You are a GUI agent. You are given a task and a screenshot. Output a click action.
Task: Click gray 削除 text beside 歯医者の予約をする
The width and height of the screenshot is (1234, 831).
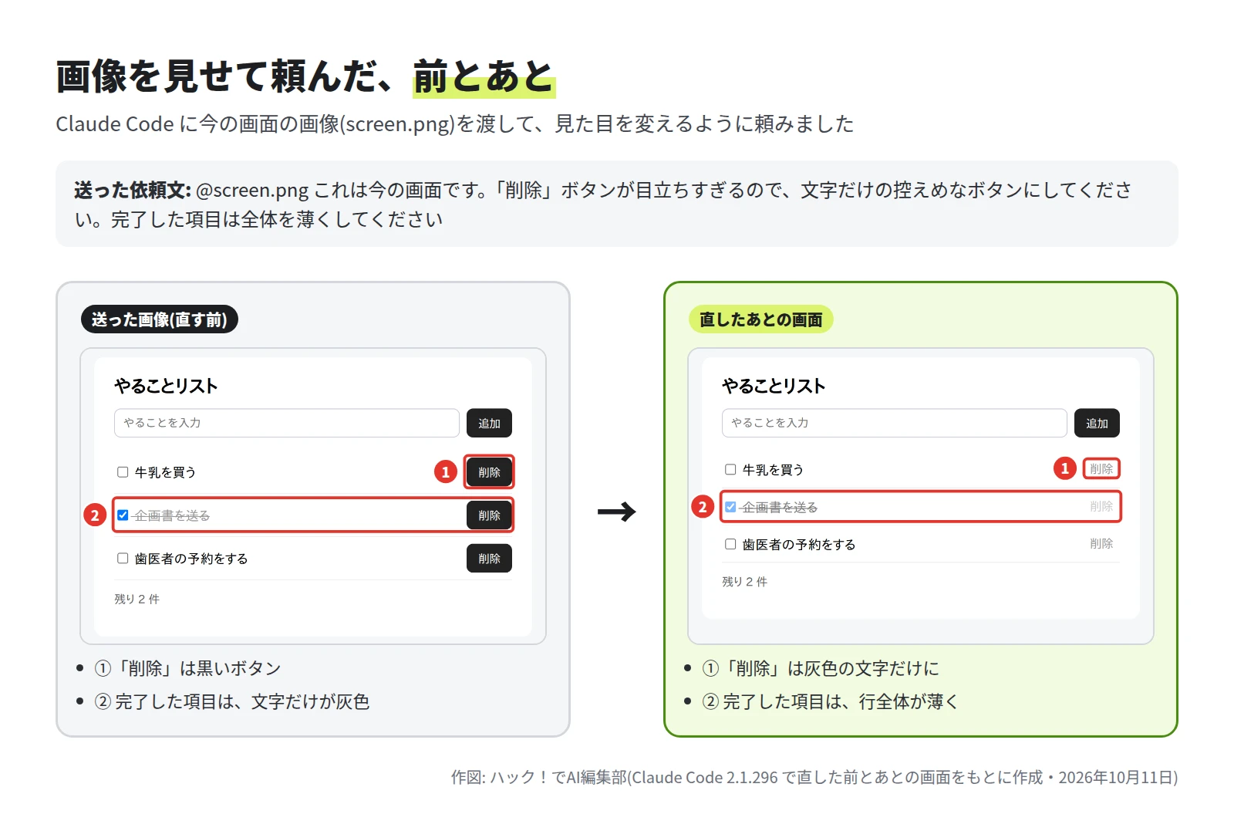pos(1101,544)
